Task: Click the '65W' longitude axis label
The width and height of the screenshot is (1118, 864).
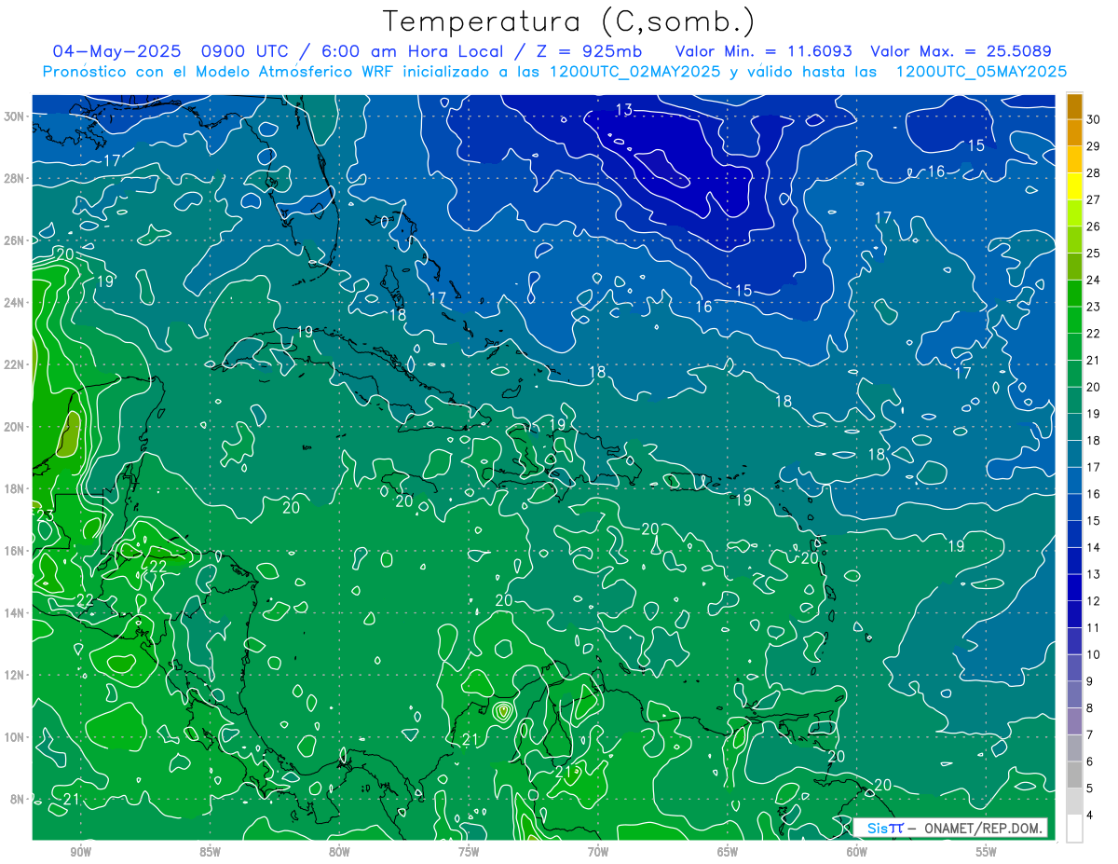Action: (728, 852)
